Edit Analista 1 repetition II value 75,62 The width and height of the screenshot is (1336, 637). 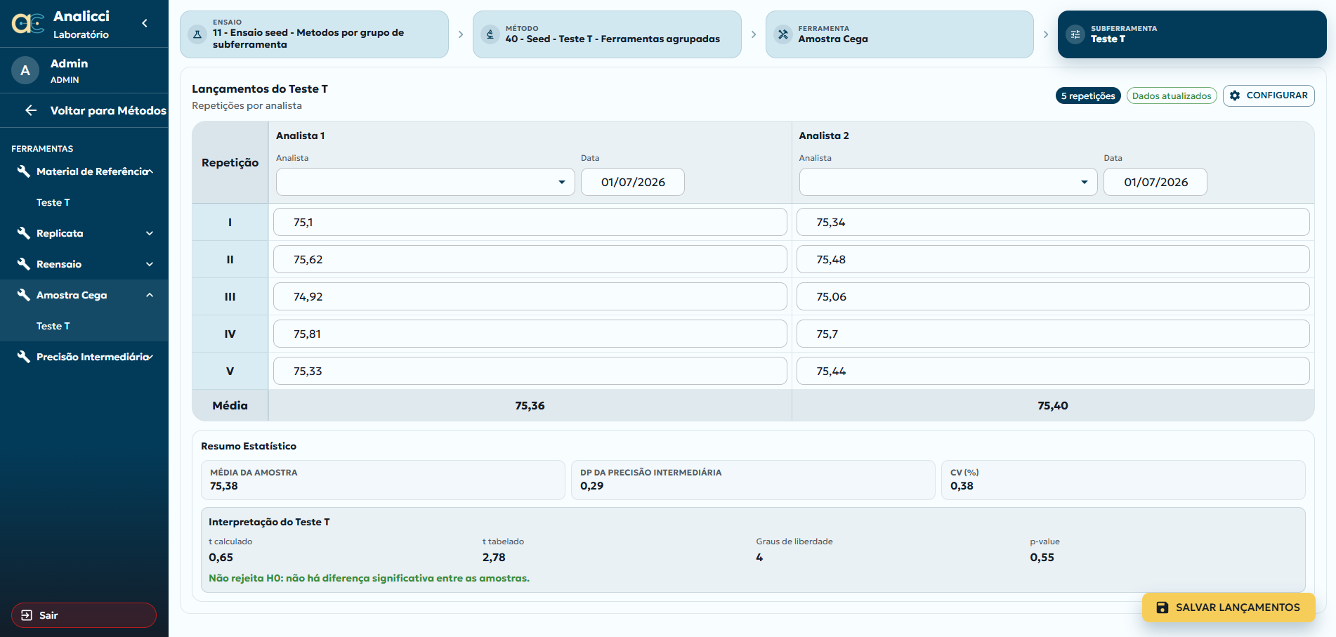pyautogui.click(x=530, y=259)
